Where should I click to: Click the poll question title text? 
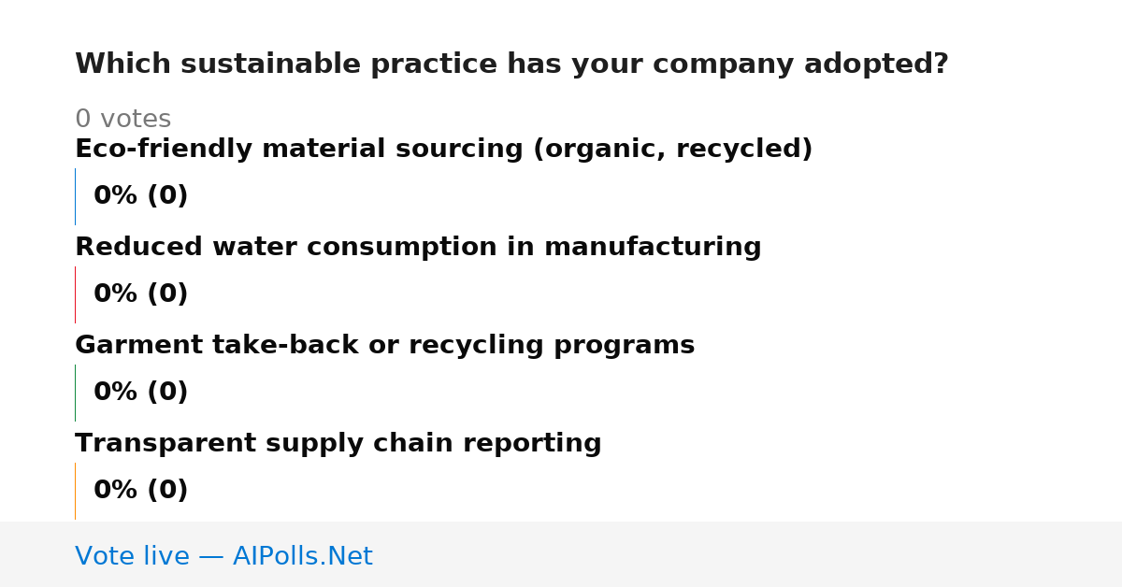click(x=511, y=64)
